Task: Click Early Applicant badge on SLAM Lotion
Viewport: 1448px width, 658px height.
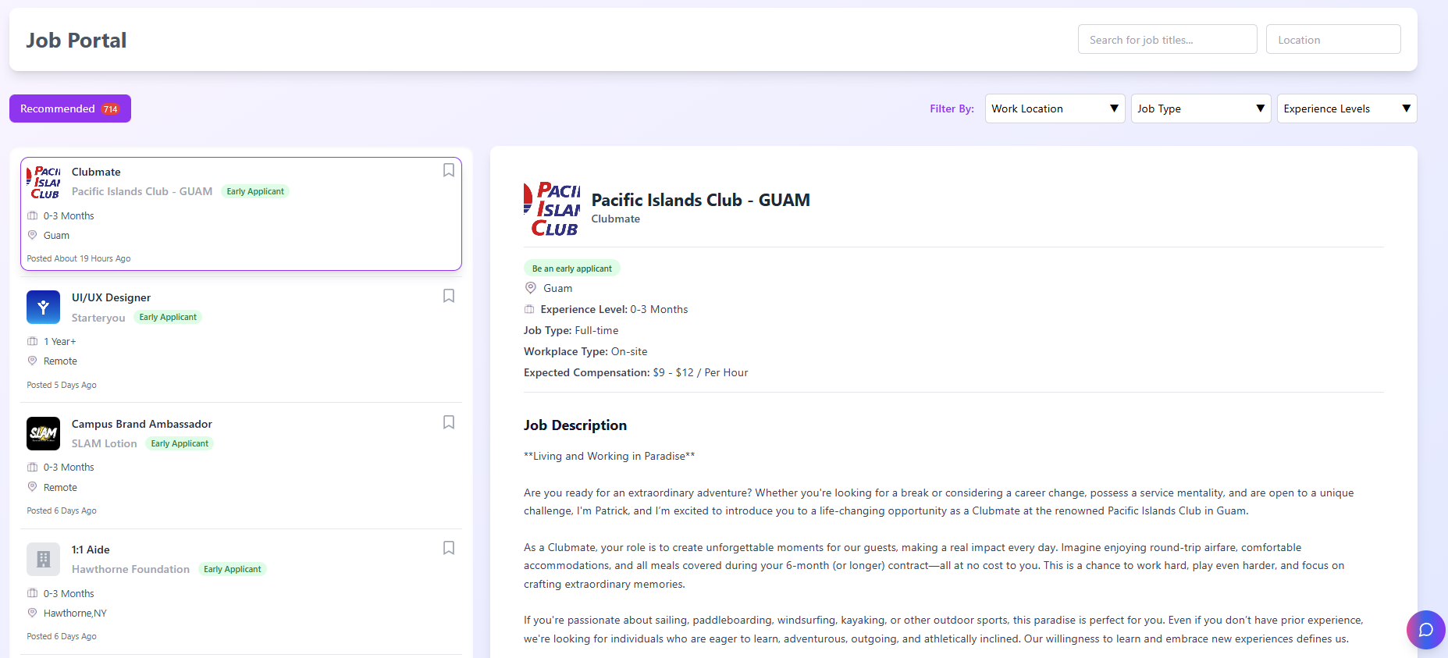Action: tap(180, 443)
